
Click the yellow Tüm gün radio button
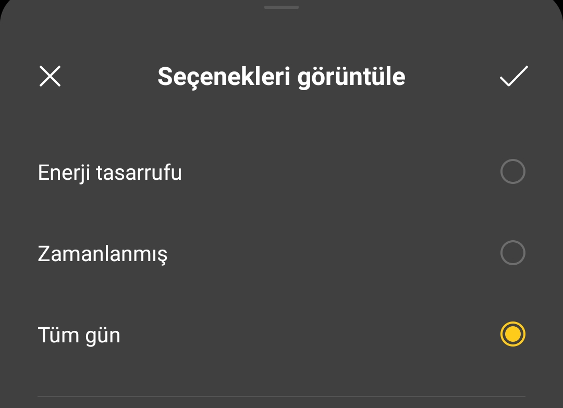pyautogui.click(x=512, y=334)
